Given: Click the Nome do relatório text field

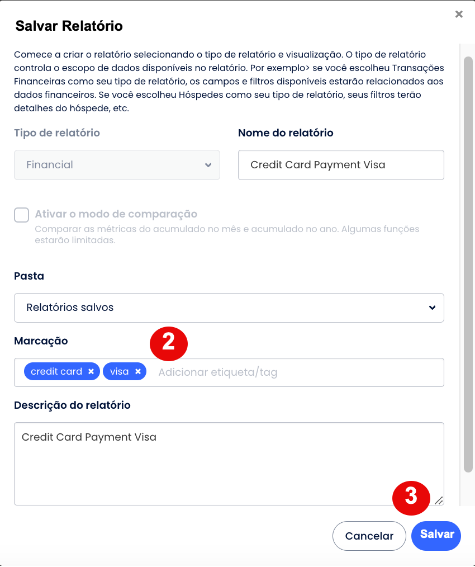Looking at the screenshot, I should 340,165.
